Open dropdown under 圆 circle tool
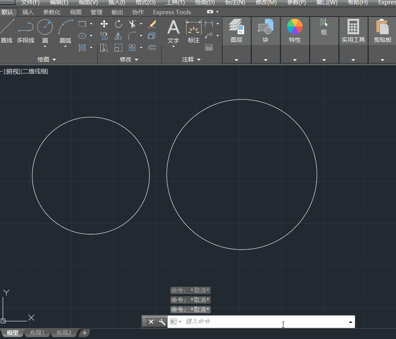This screenshot has height=339, width=396. click(45, 47)
